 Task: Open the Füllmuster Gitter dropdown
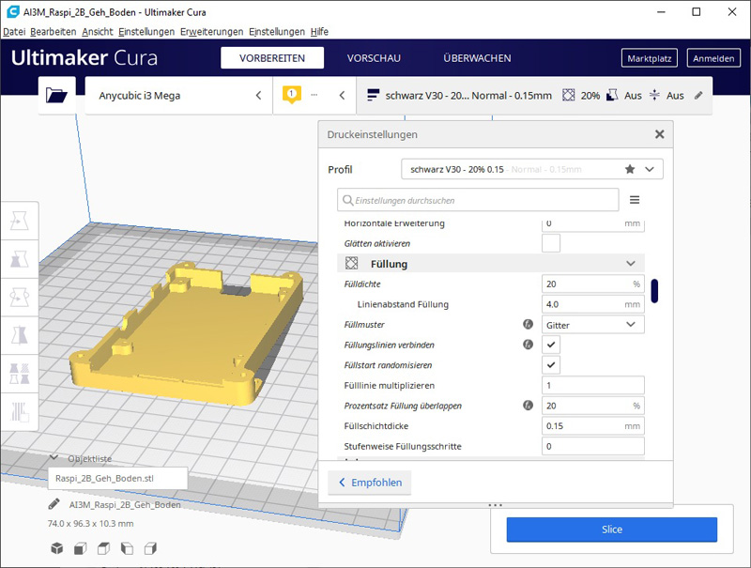[593, 325]
